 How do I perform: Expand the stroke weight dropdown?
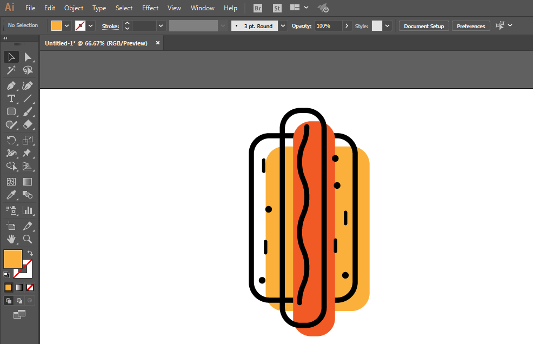point(161,25)
